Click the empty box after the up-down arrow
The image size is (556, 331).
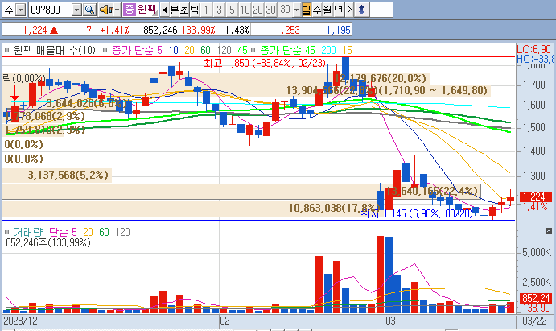point(381,10)
